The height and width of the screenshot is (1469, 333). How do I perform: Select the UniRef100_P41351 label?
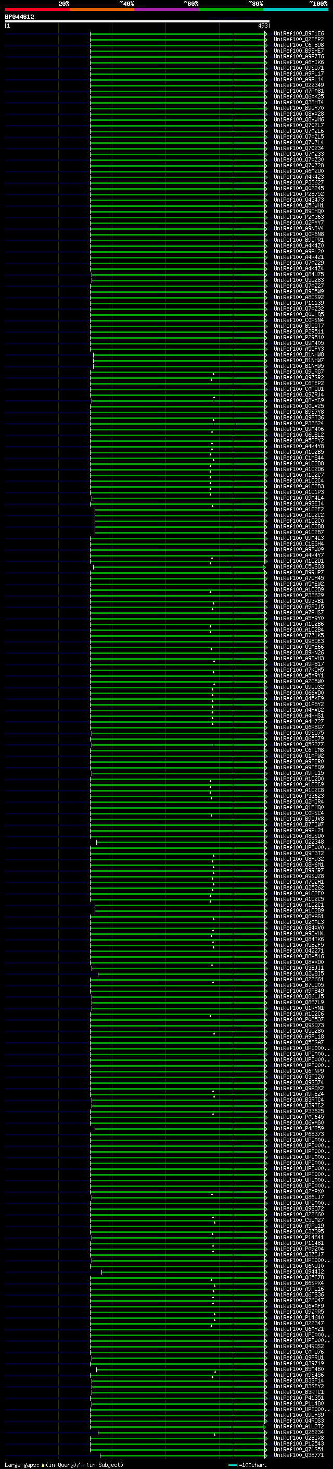coord(299,1398)
